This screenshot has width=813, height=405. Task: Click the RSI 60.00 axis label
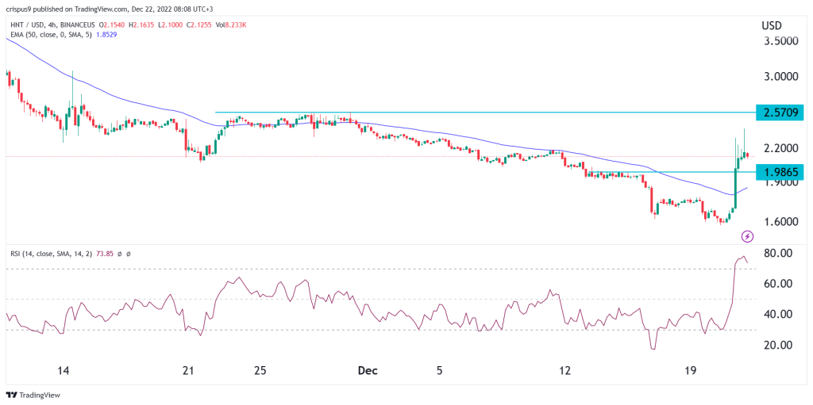click(776, 284)
